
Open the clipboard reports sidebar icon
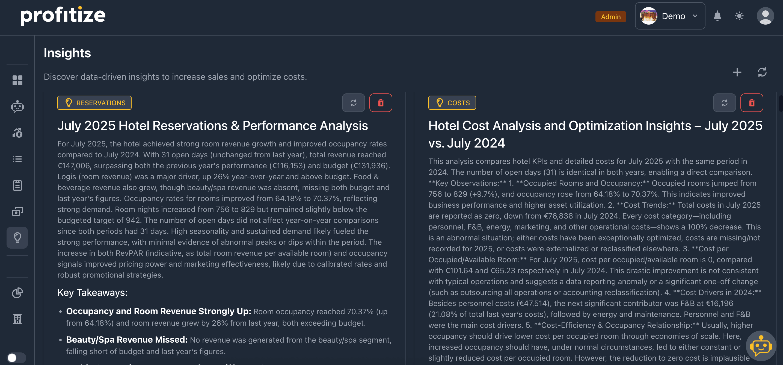(x=17, y=185)
